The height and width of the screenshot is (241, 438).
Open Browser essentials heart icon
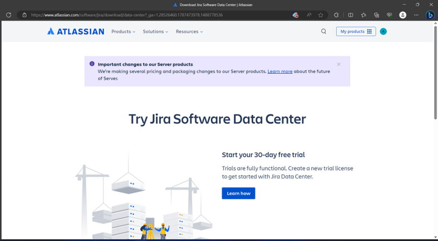click(x=390, y=15)
